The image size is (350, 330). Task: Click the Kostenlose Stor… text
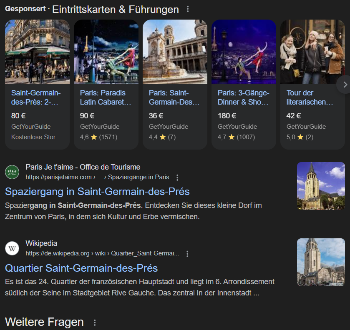coord(36,137)
